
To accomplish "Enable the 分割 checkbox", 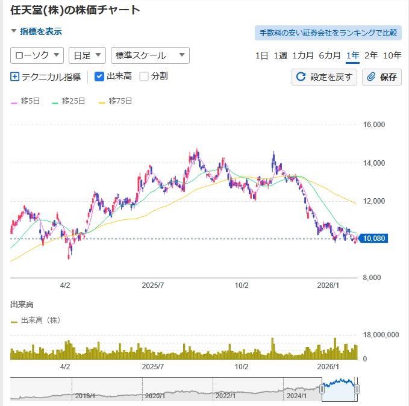I will (x=144, y=77).
